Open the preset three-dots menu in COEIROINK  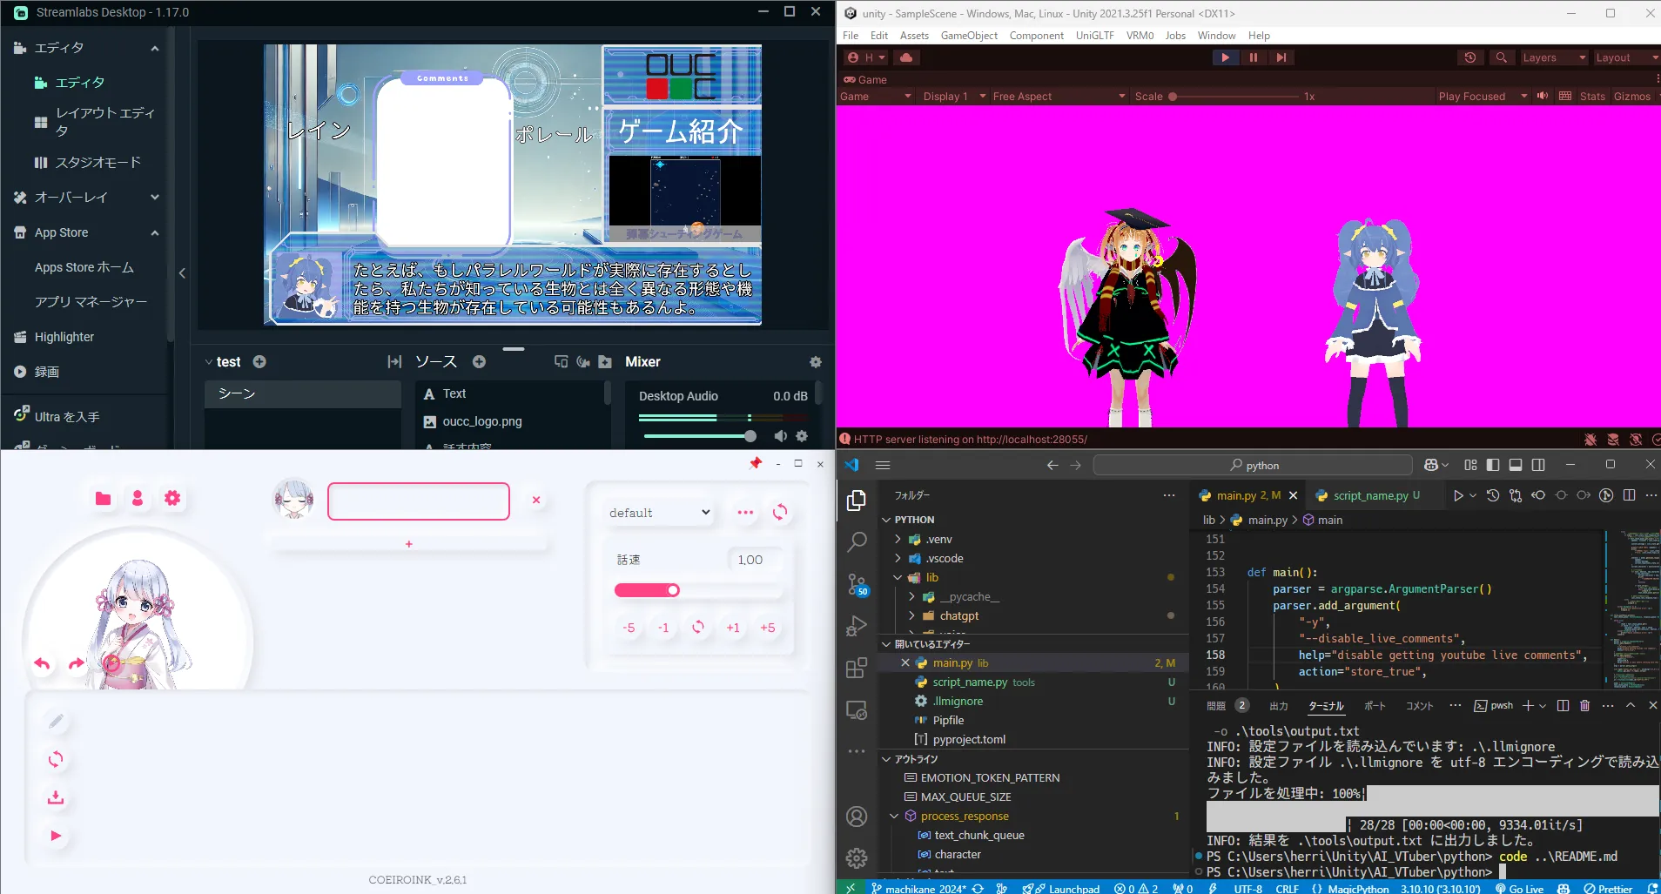[745, 512]
